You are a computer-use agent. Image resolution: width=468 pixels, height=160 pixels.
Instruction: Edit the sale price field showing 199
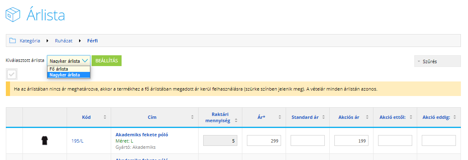pos(351,140)
